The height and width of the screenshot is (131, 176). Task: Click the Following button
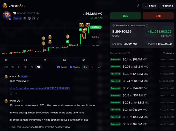pos(167,6)
